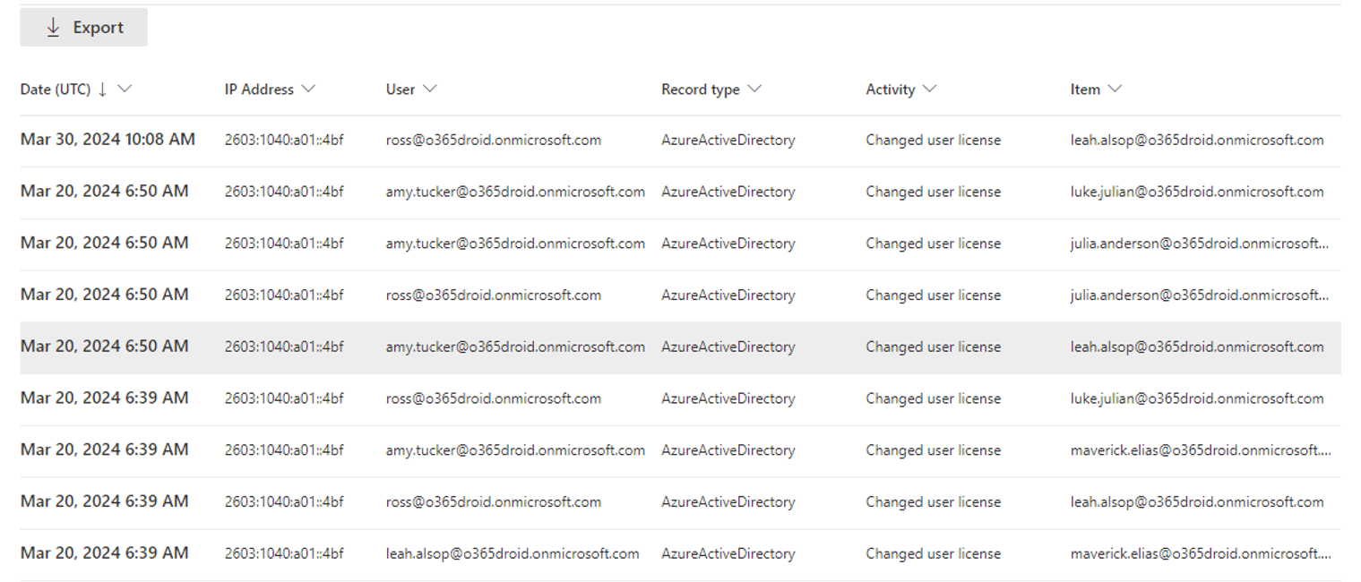Click the first AzureActiveDirectory record type cell
The width and height of the screenshot is (1361, 582).
click(x=728, y=140)
